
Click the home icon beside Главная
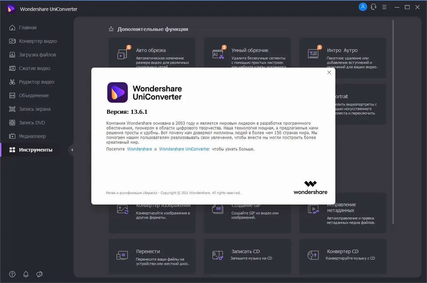pos(12,28)
